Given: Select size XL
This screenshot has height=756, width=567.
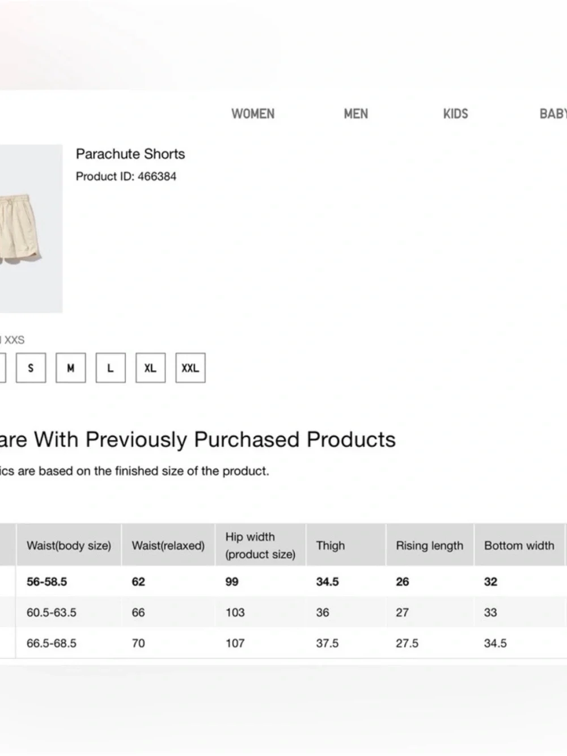Looking at the screenshot, I should (150, 368).
